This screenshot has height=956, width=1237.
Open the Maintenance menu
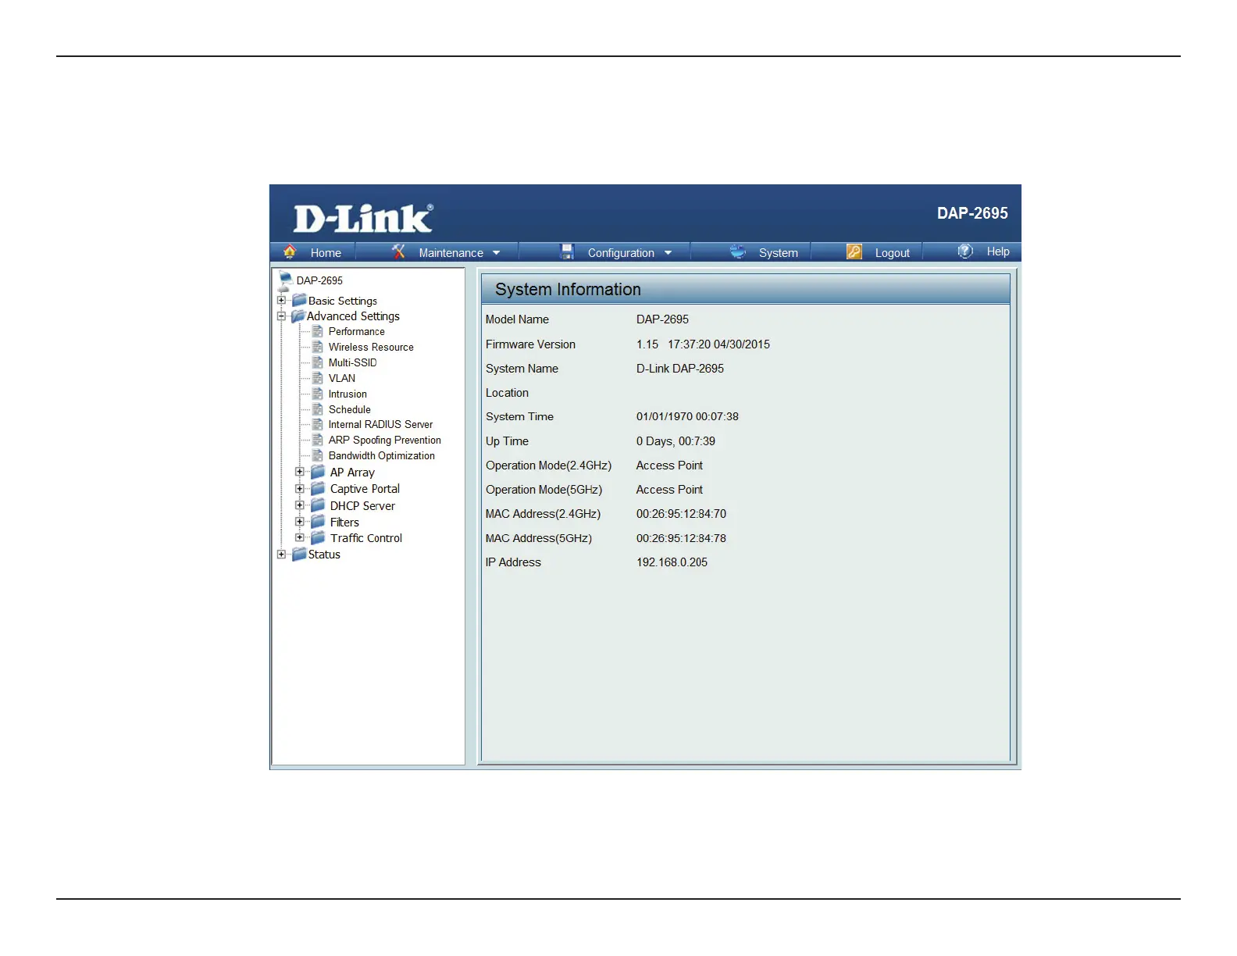tap(451, 253)
